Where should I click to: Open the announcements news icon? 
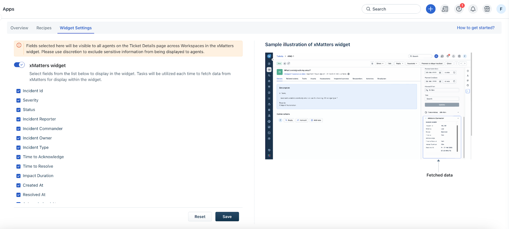click(445, 9)
